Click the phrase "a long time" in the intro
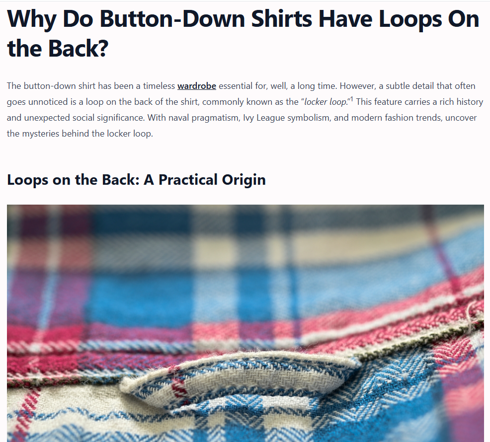The height and width of the screenshot is (442, 490). point(313,86)
